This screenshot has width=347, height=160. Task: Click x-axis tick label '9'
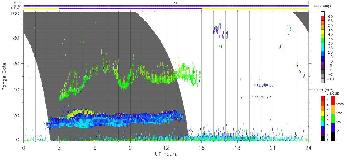pyautogui.click(x=130, y=148)
